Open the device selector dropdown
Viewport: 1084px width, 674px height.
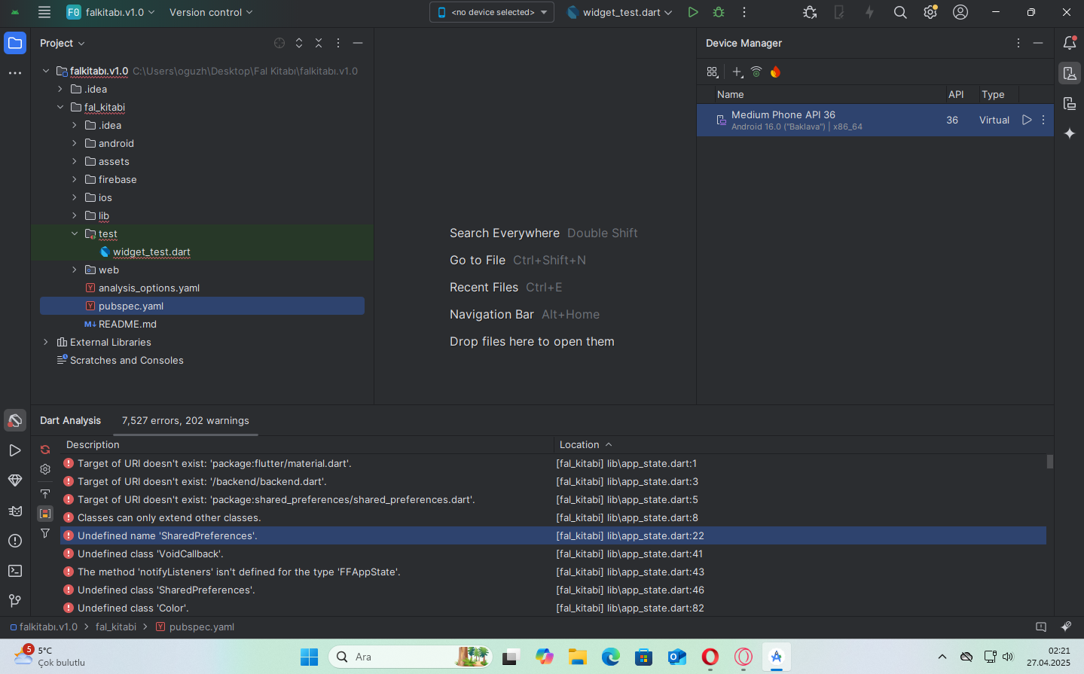(x=492, y=12)
